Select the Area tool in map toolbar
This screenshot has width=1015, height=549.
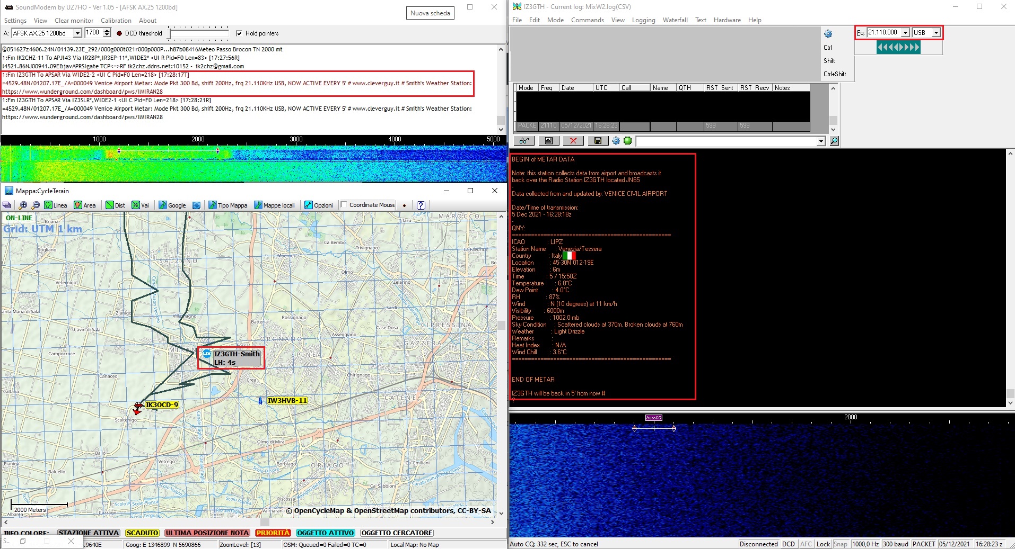point(85,205)
